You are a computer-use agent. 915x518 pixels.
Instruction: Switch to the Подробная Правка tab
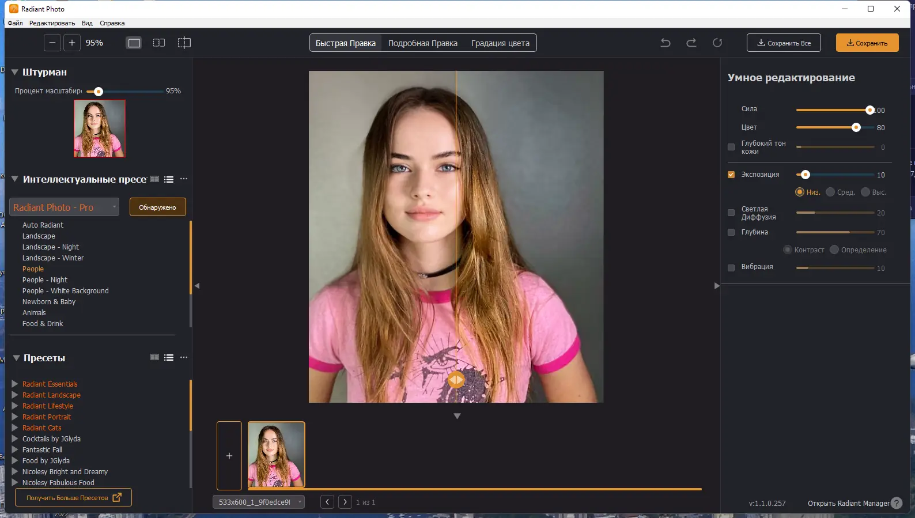tap(423, 43)
